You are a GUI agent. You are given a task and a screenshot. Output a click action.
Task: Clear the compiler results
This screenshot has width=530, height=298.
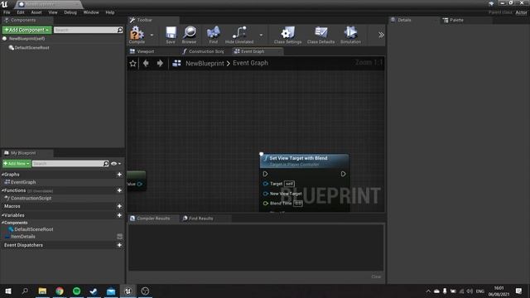(x=376, y=276)
